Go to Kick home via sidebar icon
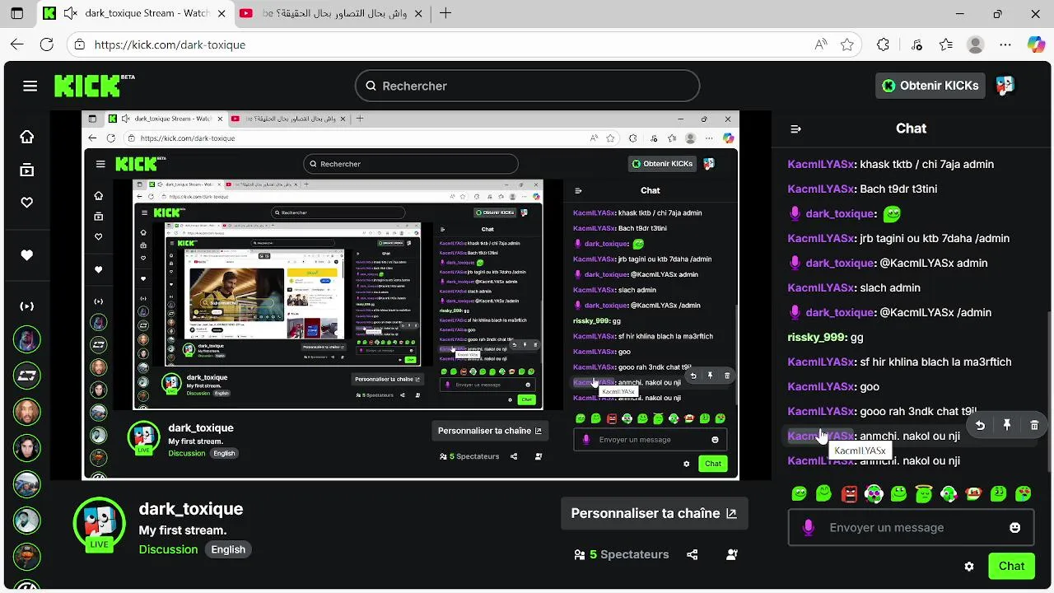 [x=27, y=137]
